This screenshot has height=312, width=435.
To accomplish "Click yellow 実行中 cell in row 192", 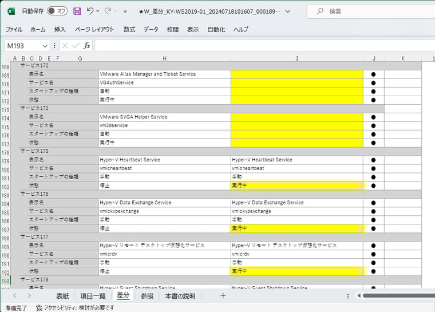I will coord(297,271).
